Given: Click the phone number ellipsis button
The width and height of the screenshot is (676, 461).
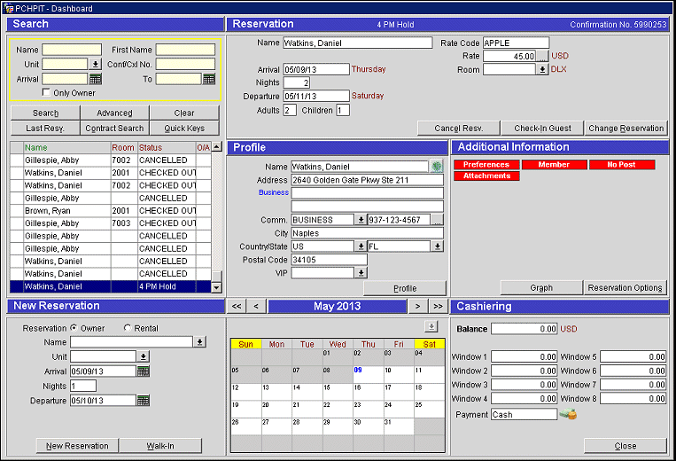Looking at the screenshot, I should point(437,219).
